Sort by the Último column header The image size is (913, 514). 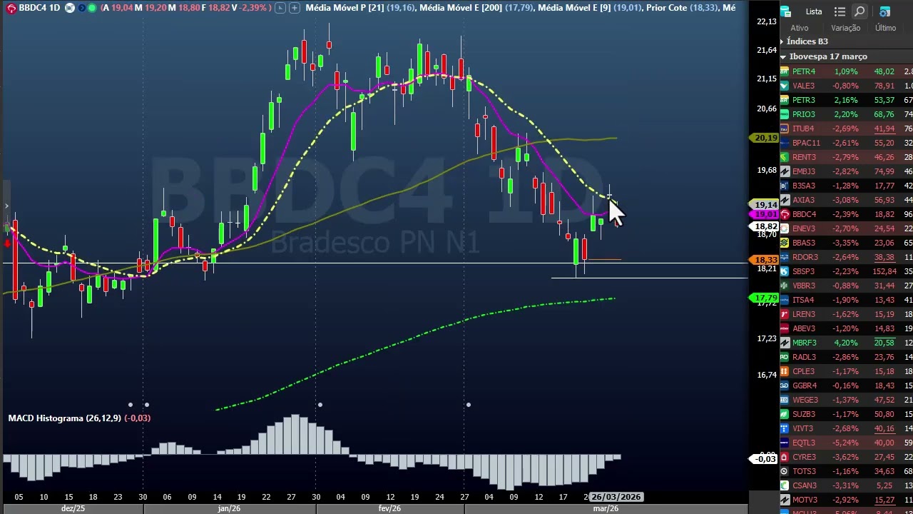tap(885, 28)
